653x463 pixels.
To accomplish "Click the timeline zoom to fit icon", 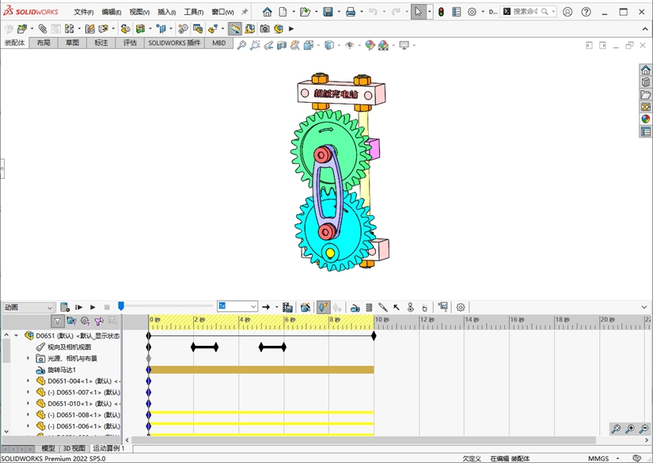I will (x=616, y=429).
